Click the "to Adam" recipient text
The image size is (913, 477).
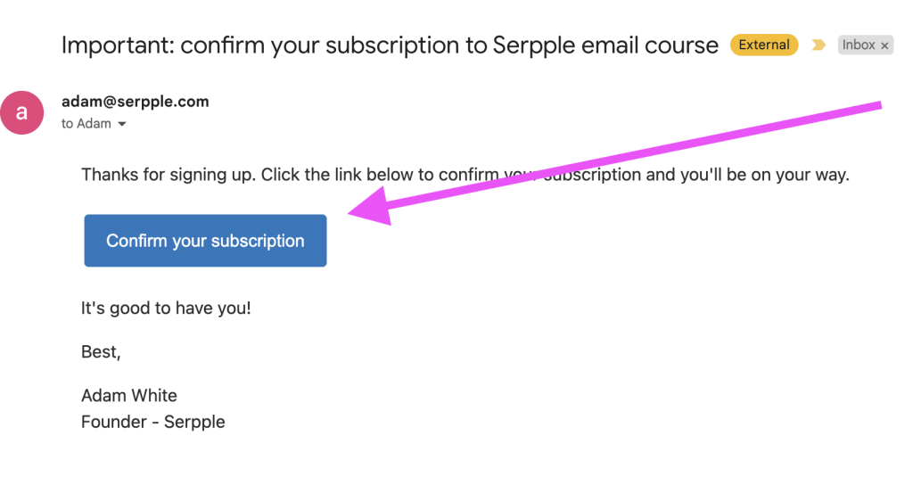[86, 124]
